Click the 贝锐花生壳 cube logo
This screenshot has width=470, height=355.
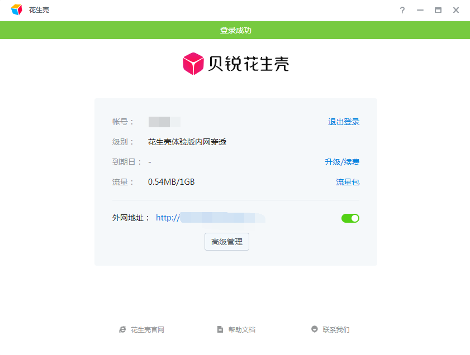coord(193,64)
